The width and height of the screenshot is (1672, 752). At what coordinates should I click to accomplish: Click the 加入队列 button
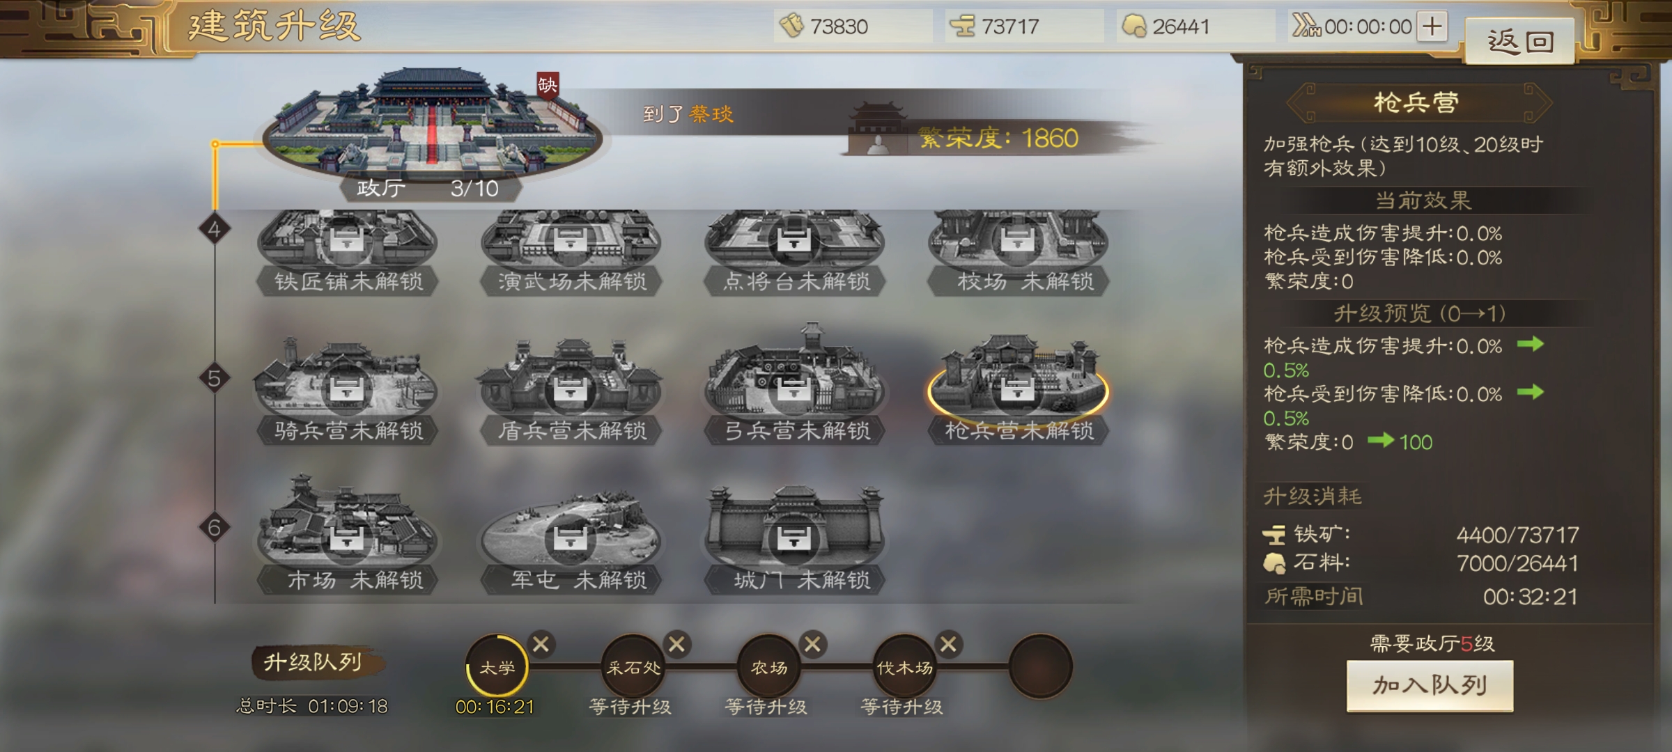(1430, 686)
